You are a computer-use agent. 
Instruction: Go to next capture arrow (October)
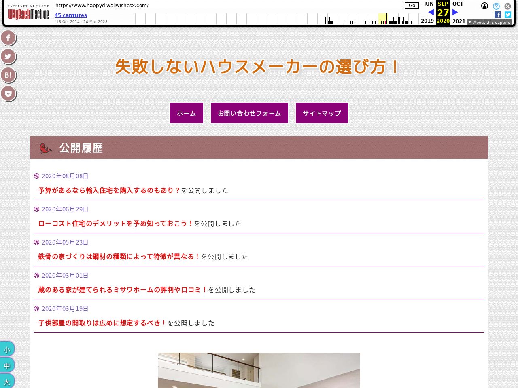[x=455, y=12]
